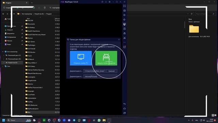Open the three-dots more tools icon in Nox sidebar
Viewport: 218px width, 123px height.
(x=125, y=42)
